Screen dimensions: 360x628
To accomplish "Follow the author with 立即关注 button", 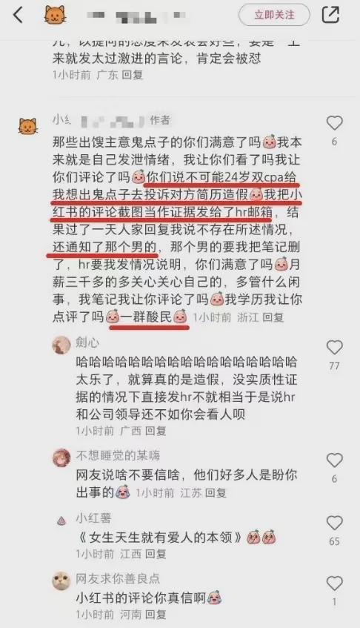I will tap(274, 16).
